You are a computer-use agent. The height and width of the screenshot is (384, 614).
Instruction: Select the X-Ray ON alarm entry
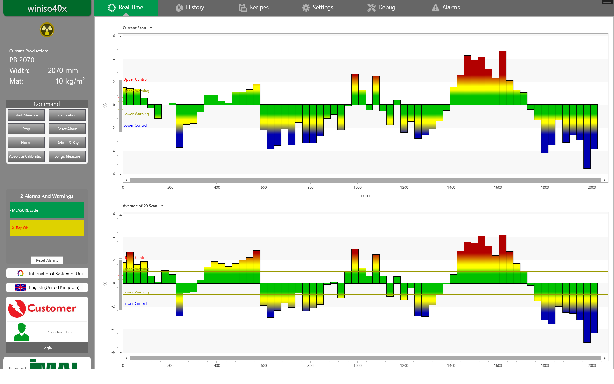point(47,228)
